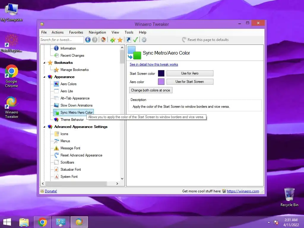Click the grey forward navigation arrow

[x=95, y=40]
